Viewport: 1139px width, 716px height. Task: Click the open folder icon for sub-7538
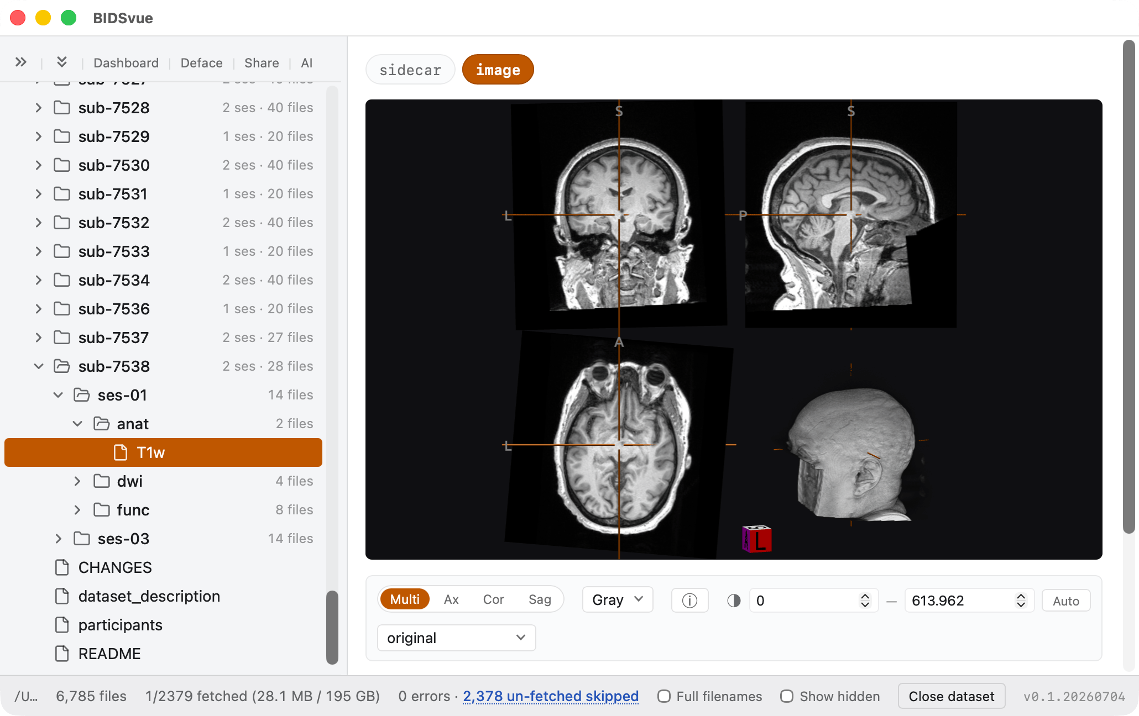click(x=62, y=366)
